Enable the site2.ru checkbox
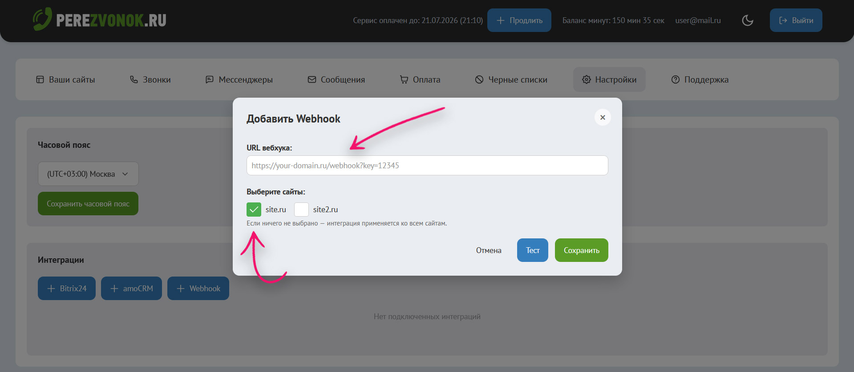The height and width of the screenshot is (372, 854). (301, 210)
